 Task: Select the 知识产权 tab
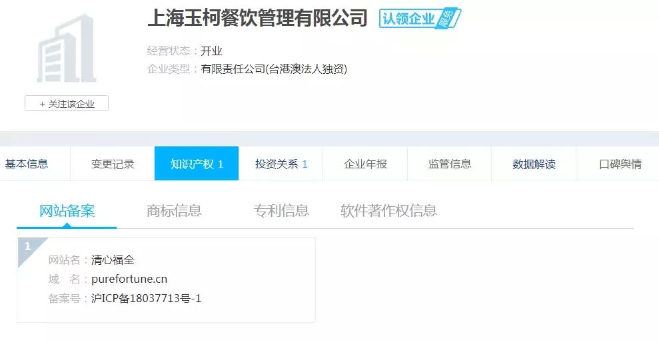click(x=197, y=164)
